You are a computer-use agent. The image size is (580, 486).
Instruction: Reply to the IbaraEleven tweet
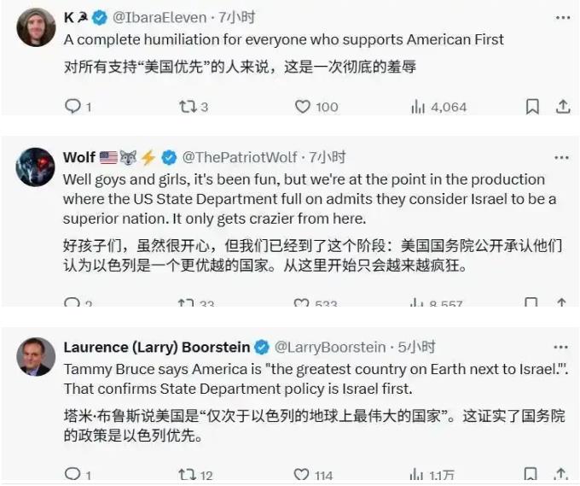coord(73,107)
